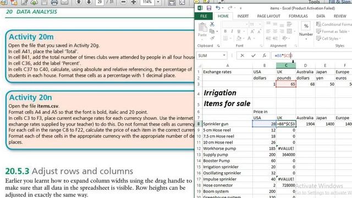352x198 pixels.
Task: Switch to the PAGE LAYOUT tab
Action: (x=268, y=16)
